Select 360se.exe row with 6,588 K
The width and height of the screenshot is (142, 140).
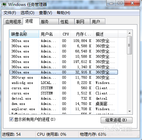point(64,46)
